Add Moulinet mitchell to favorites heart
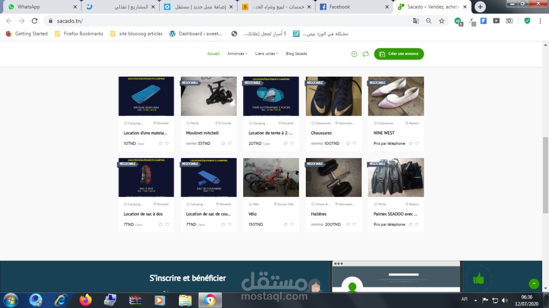This screenshot has height=308, width=549. pos(229,144)
